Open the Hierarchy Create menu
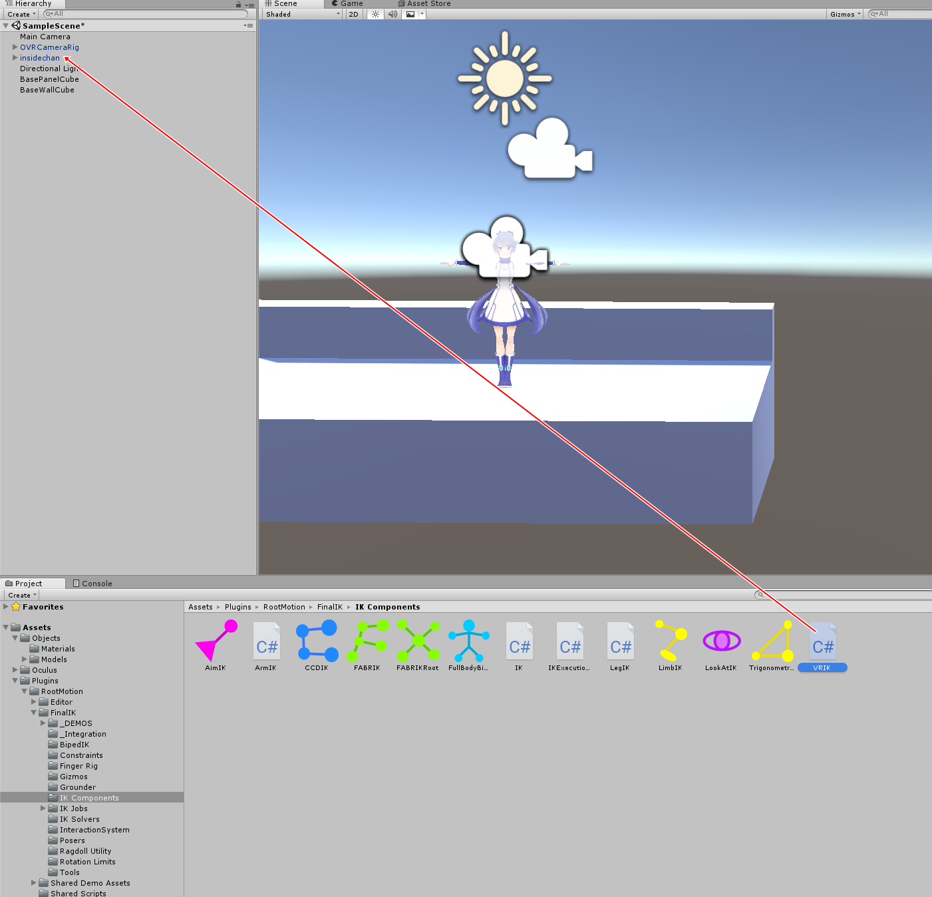 pos(19,13)
